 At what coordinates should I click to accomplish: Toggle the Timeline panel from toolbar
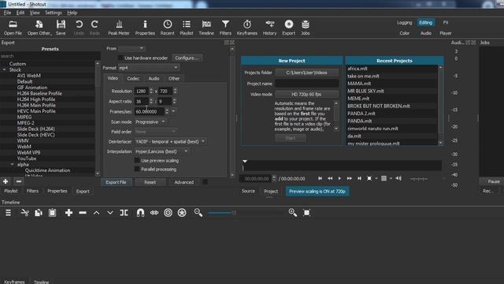coord(206,28)
